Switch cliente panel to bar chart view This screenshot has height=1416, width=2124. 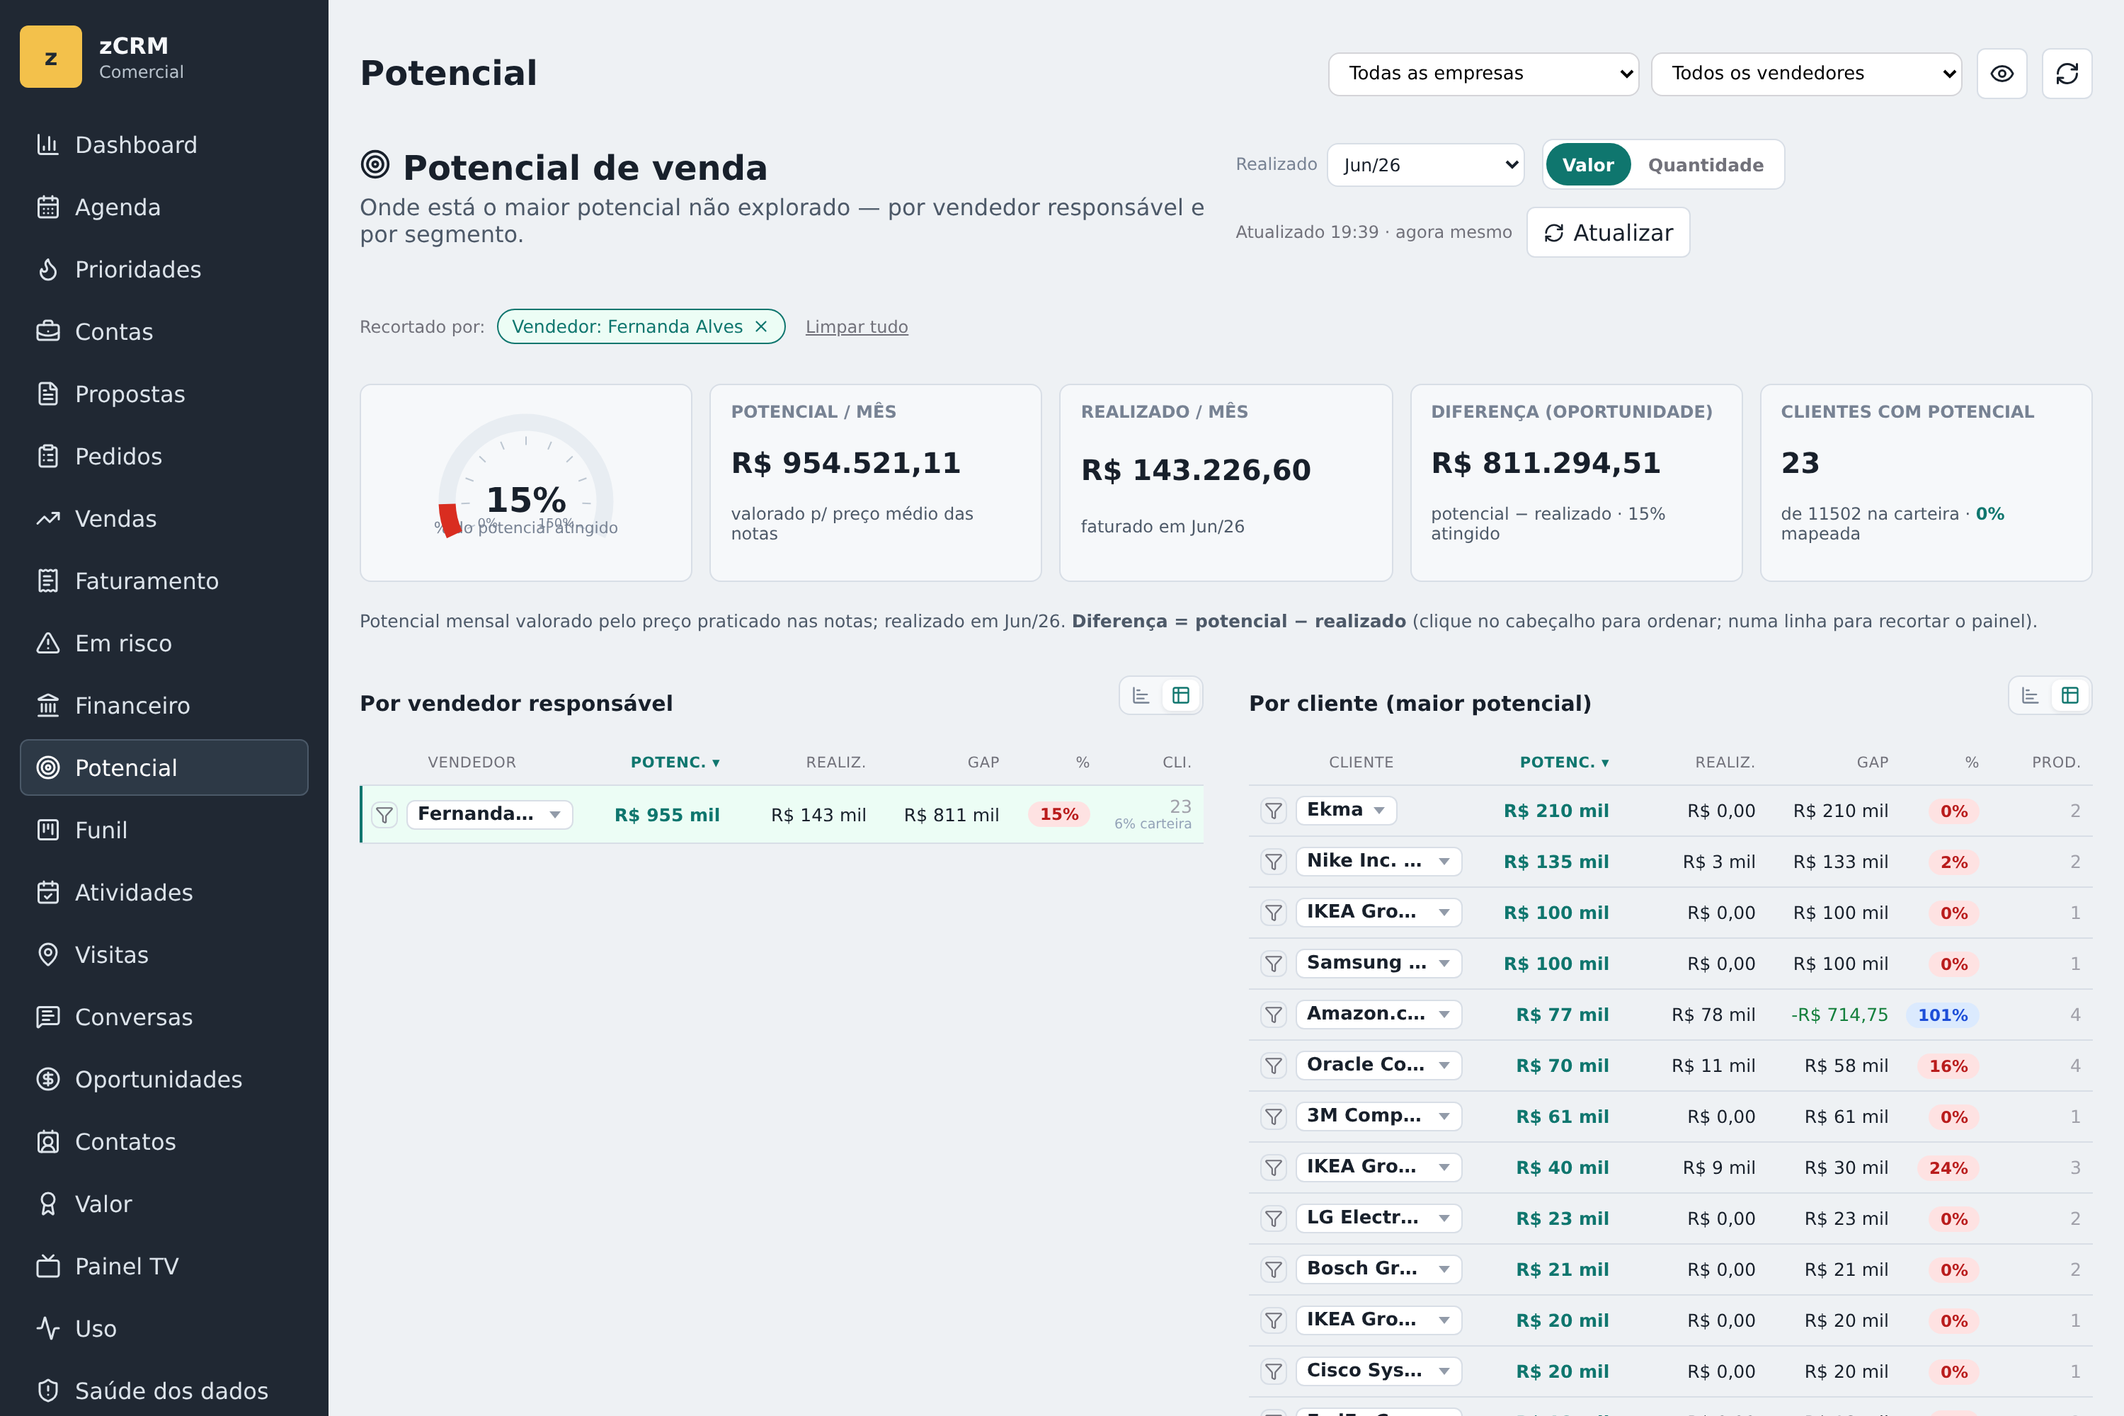(2030, 695)
